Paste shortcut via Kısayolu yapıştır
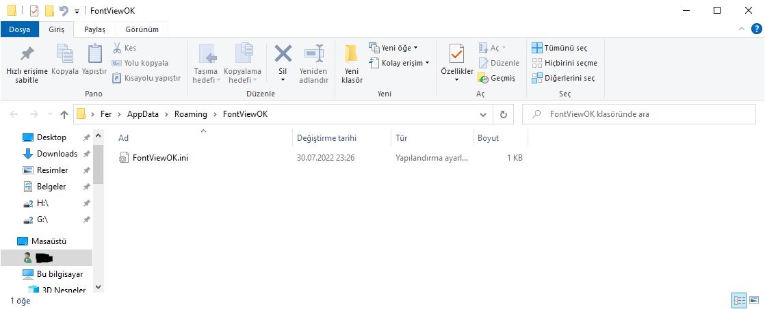Screen dimensions: 765x309 (x=146, y=78)
